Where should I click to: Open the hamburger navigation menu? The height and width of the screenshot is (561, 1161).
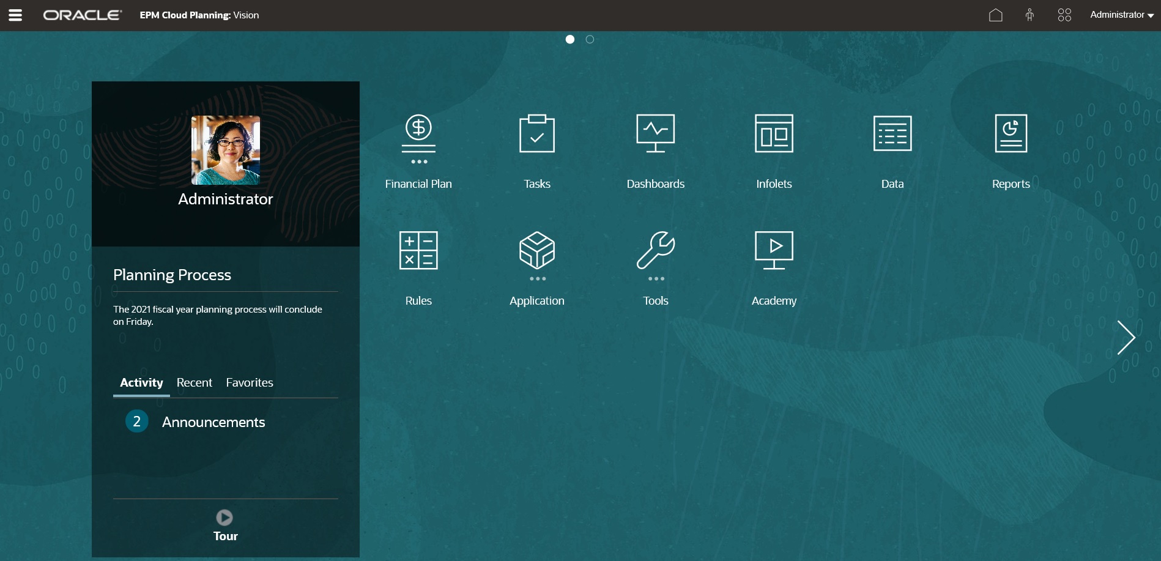[15, 15]
